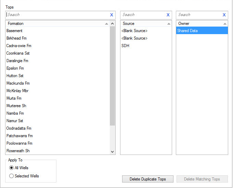Choose Patchawarra Fm from formations
The height and width of the screenshot is (188, 233).
coord(20,136)
